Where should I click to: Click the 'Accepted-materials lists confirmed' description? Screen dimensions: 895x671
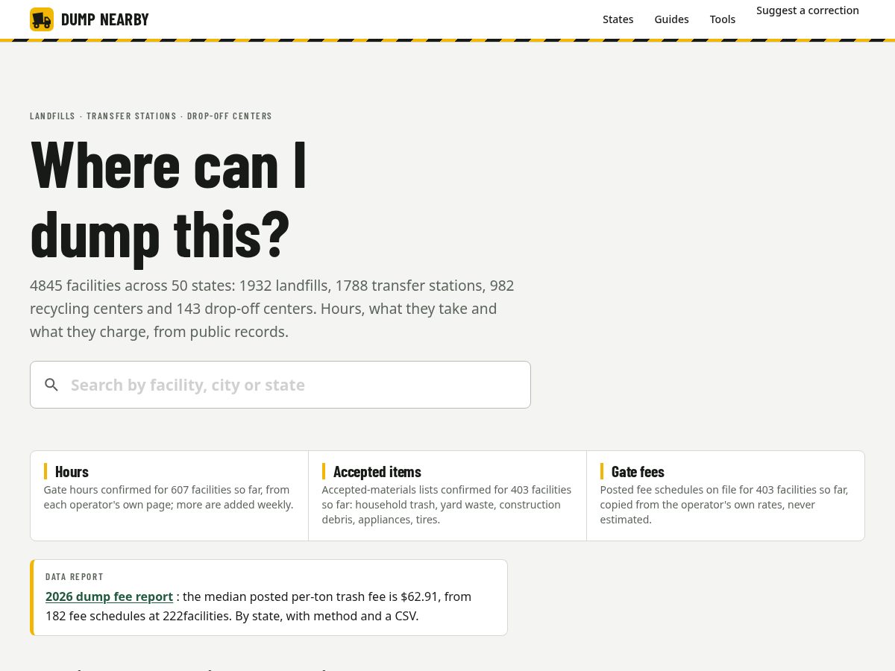pos(447,505)
